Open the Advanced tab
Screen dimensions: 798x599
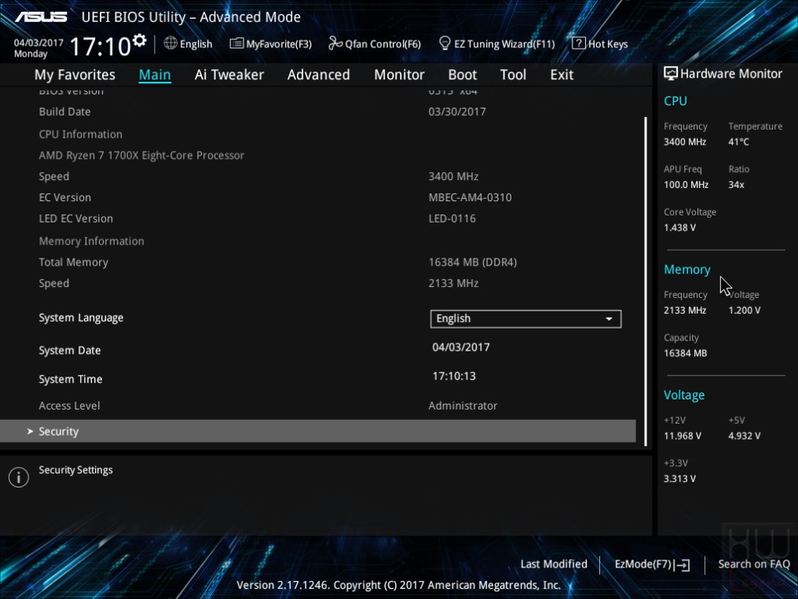(319, 75)
